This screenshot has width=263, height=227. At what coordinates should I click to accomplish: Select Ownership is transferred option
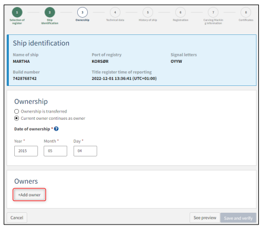coord(17,111)
